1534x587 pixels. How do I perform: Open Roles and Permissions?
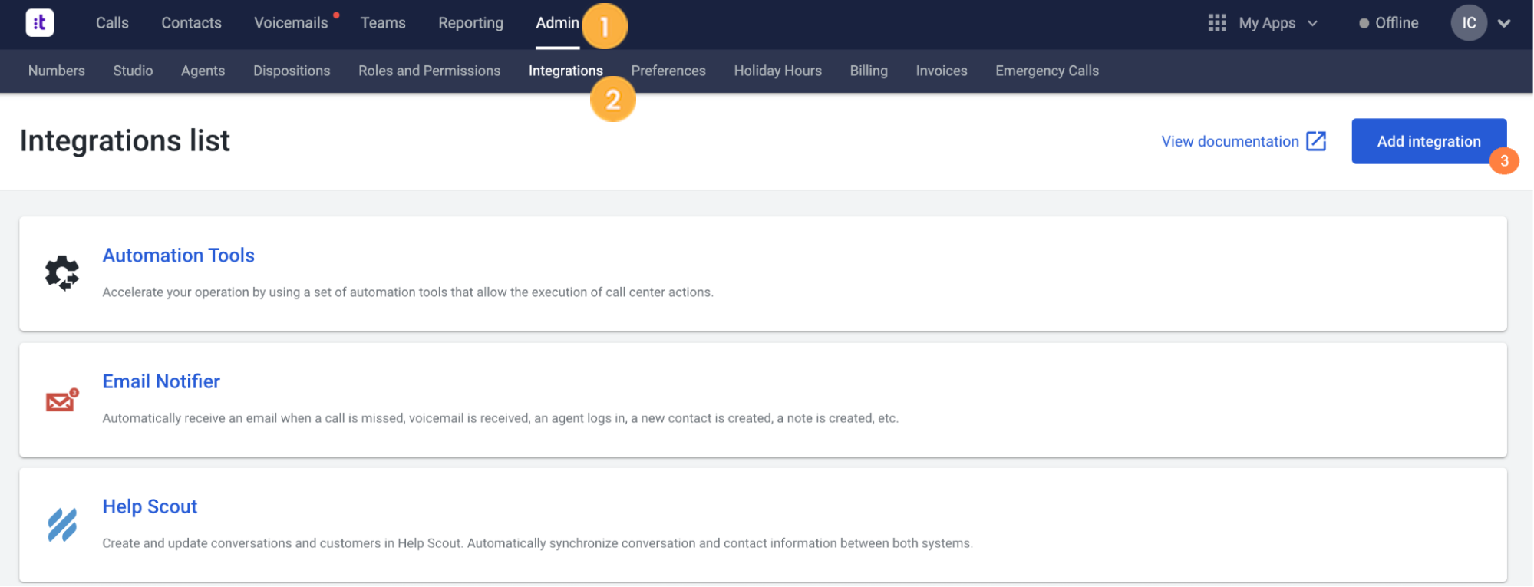coord(429,71)
